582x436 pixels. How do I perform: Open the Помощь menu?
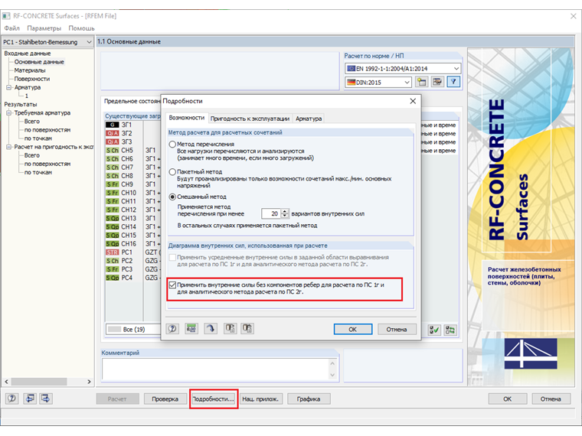[x=81, y=28]
